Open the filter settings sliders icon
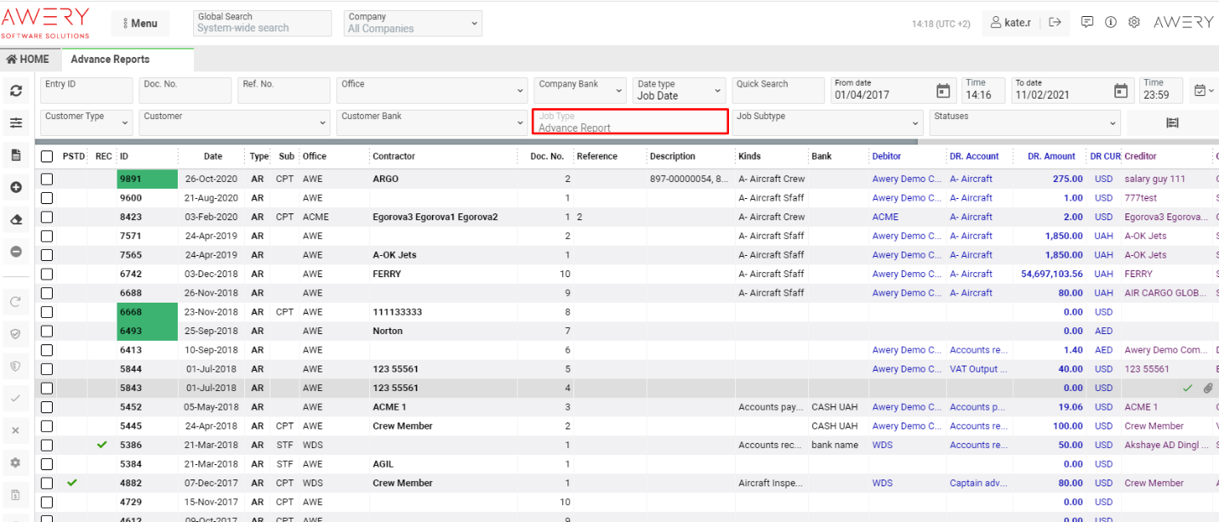This screenshot has height=522, width=1219. [x=15, y=122]
